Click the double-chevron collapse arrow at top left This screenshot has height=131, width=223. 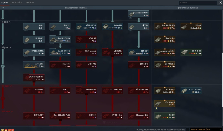click(2, 8)
